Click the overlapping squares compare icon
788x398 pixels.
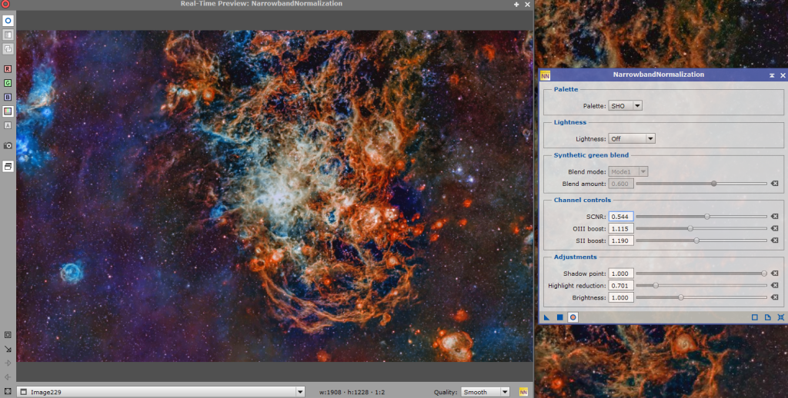pos(8,48)
